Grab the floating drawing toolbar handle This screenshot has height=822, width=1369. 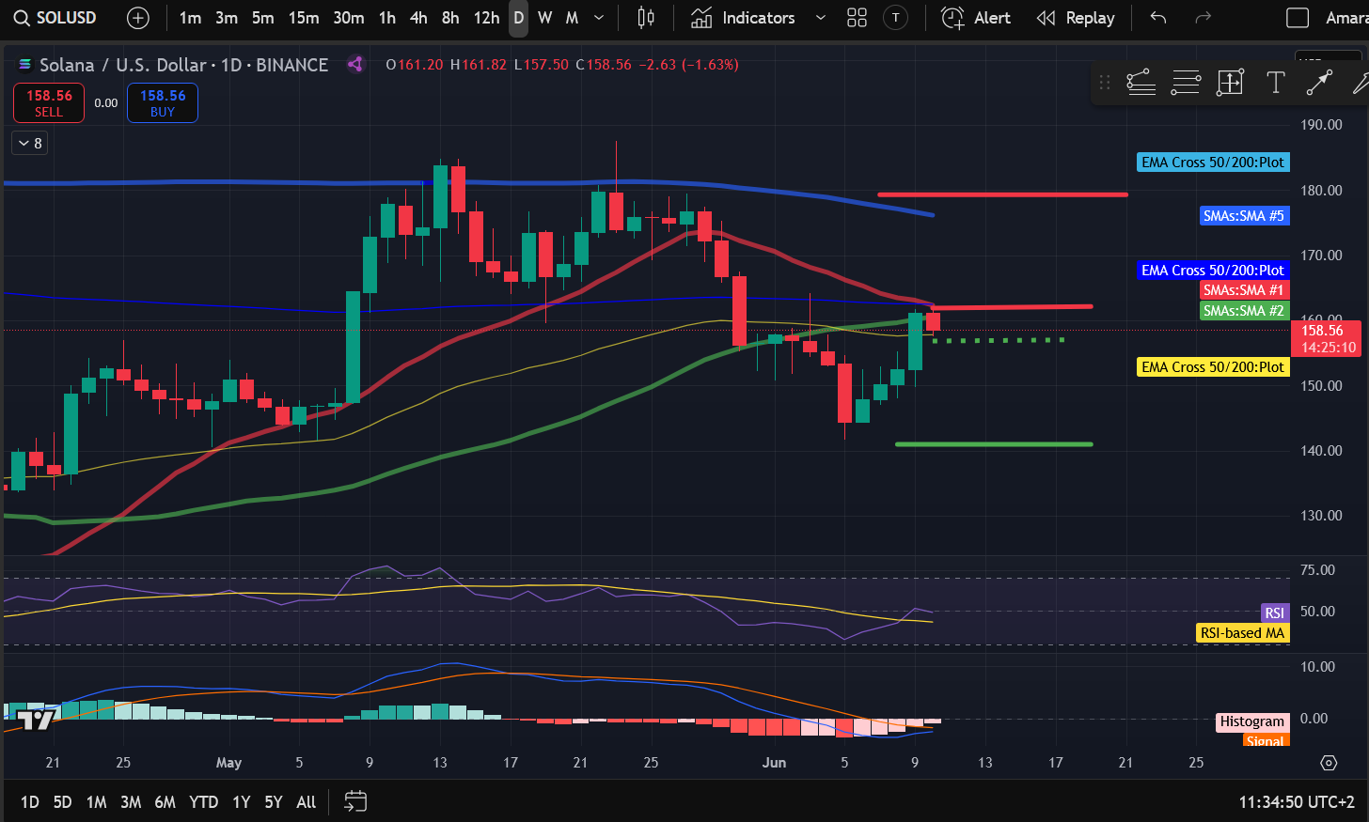click(1105, 83)
